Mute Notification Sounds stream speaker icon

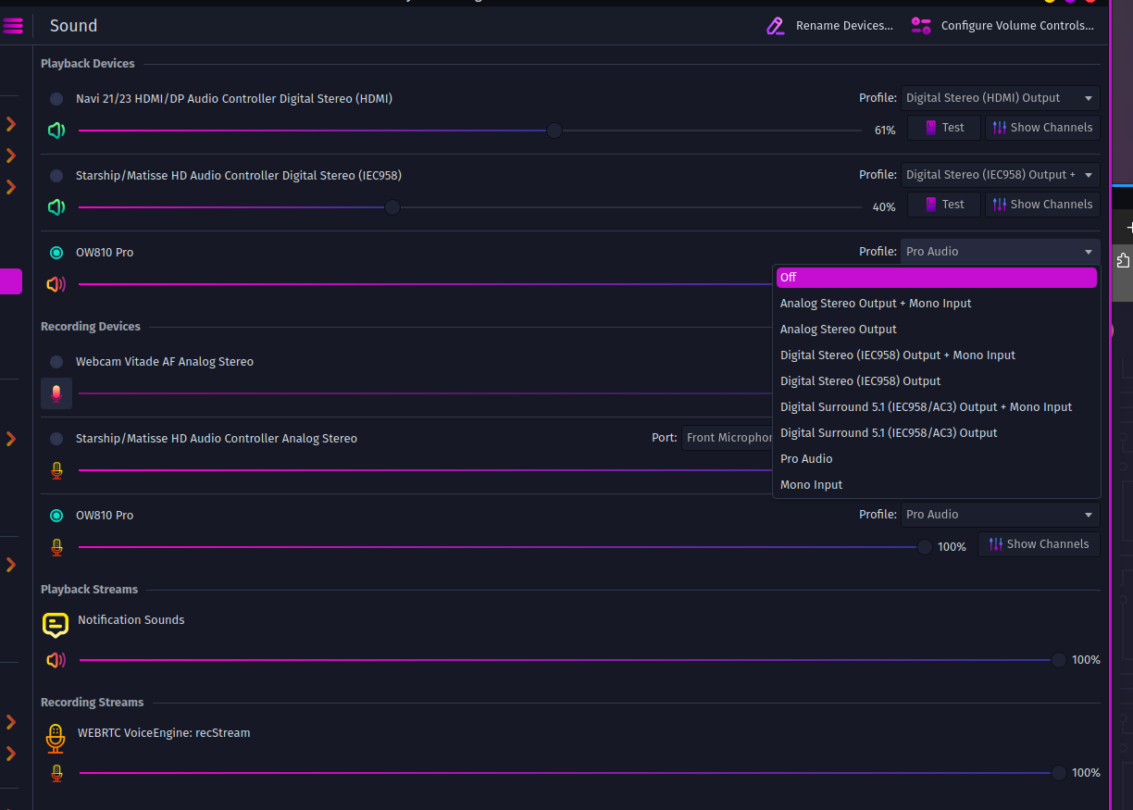[56, 660]
